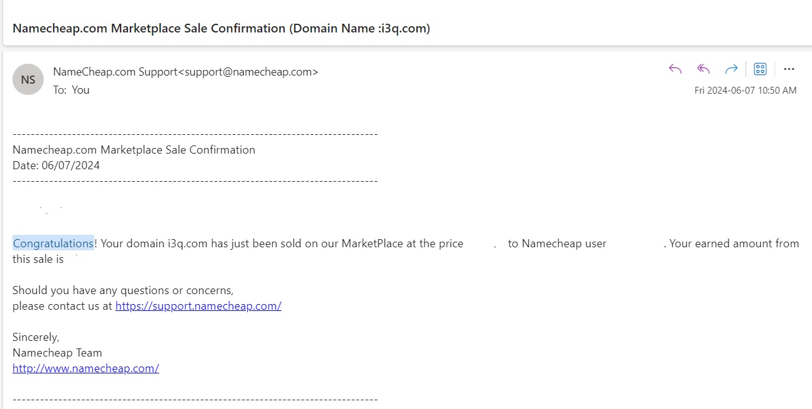Click the Date: 06/07/2024 line
Viewport: 812px width, 409px height.
click(56, 165)
